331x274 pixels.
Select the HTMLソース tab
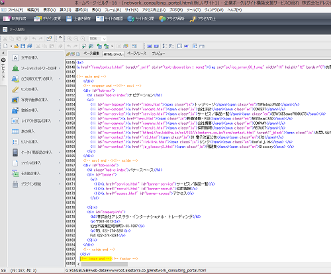coord(113,54)
